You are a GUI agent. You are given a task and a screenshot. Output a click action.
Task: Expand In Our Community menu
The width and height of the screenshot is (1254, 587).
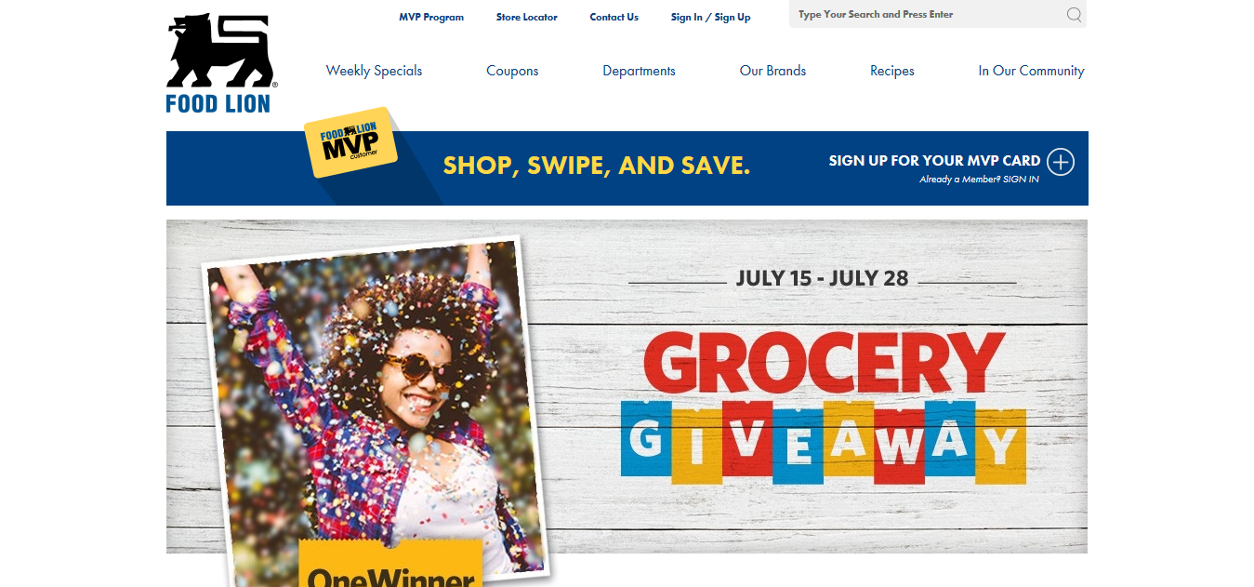tap(1031, 71)
